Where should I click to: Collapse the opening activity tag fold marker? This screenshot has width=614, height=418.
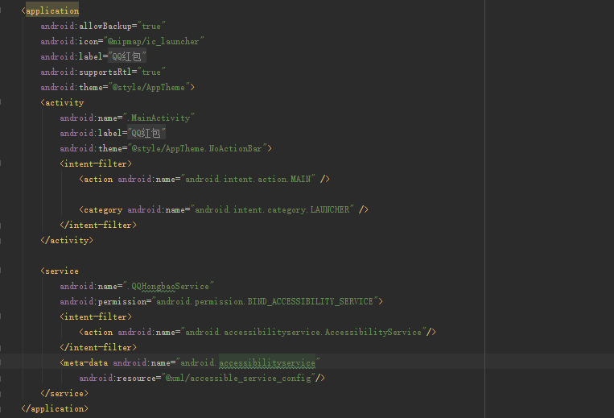coord(1,102)
